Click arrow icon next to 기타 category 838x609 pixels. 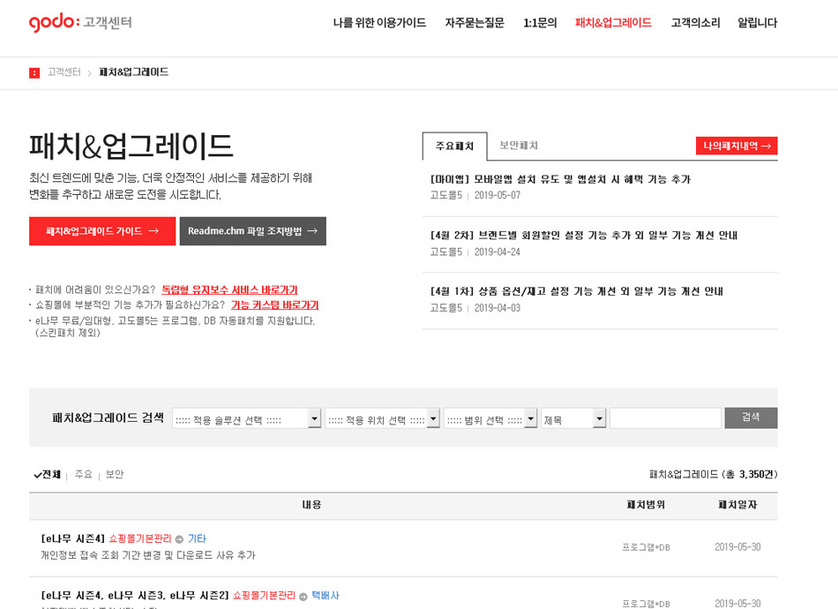[179, 539]
